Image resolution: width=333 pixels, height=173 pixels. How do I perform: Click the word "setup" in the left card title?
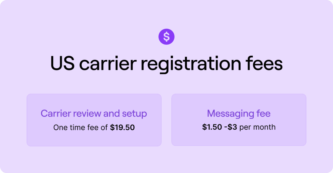tap(134, 114)
